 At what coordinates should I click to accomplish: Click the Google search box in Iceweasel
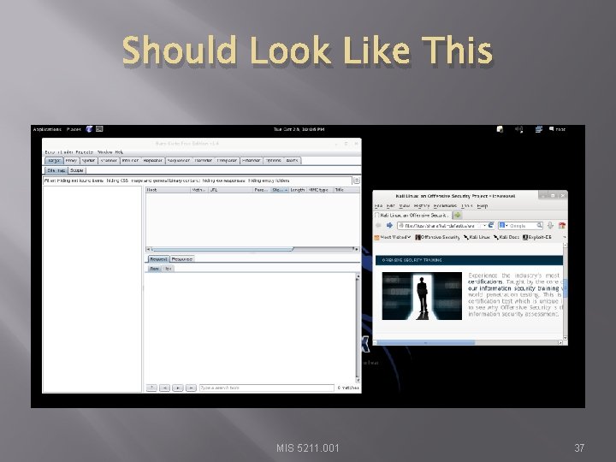(x=520, y=226)
